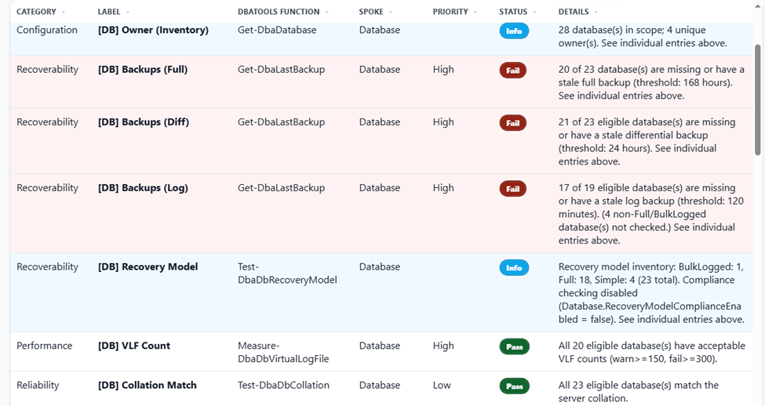Sort by the DETAILS column header
Image resolution: width=765 pixels, height=406 pixels.
point(574,12)
